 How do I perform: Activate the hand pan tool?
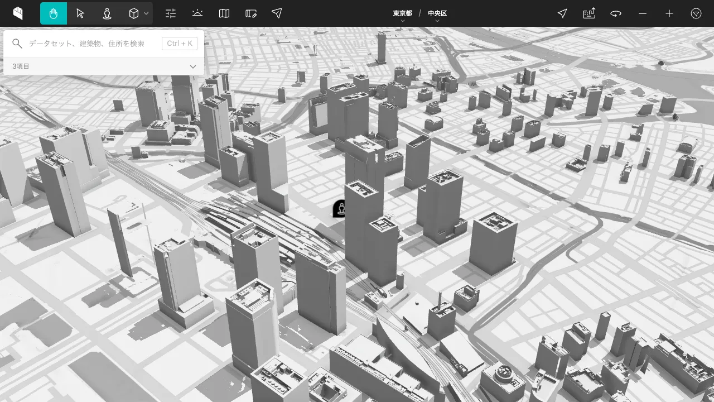pyautogui.click(x=53, y=13)
